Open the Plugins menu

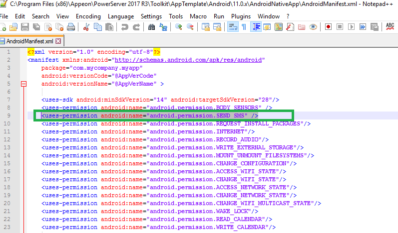click(241, 16)
